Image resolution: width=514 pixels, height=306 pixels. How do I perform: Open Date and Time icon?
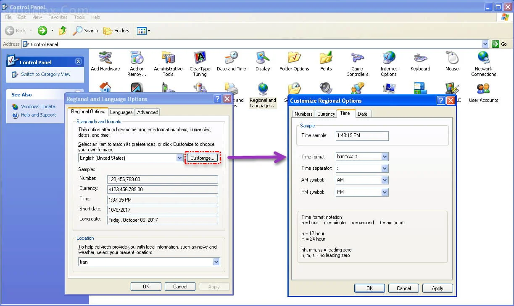(231, 58)
